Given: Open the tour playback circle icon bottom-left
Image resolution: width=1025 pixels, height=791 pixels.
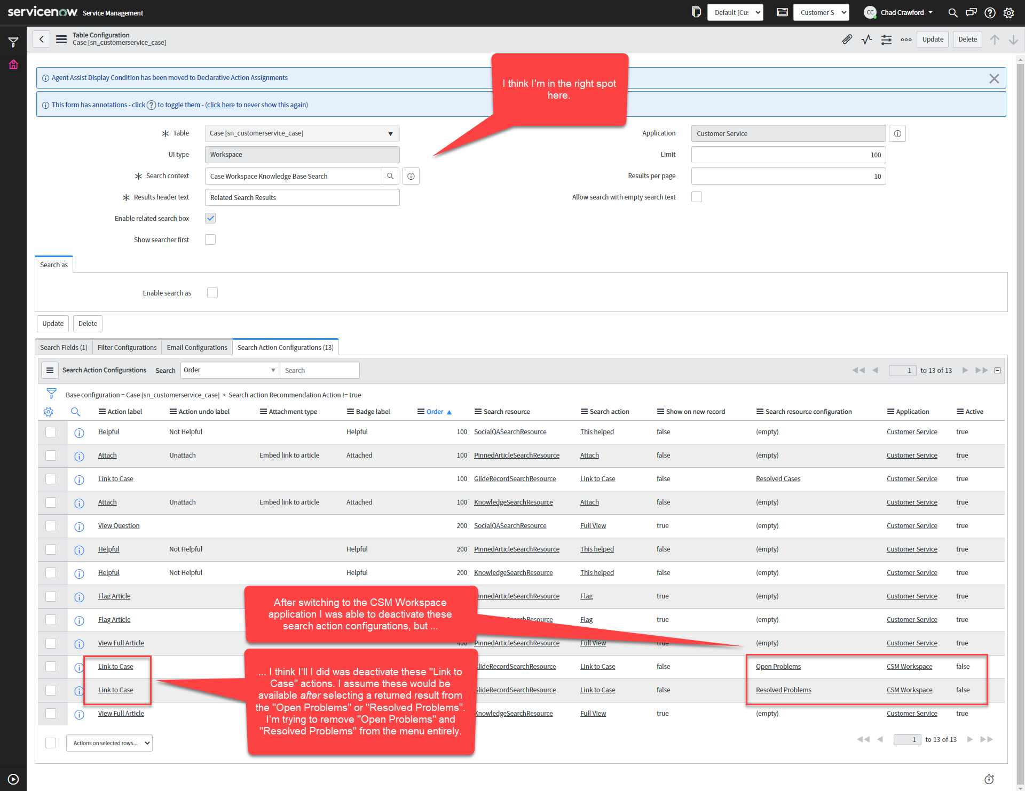Looking at the screenshot, I should (13, 779).
